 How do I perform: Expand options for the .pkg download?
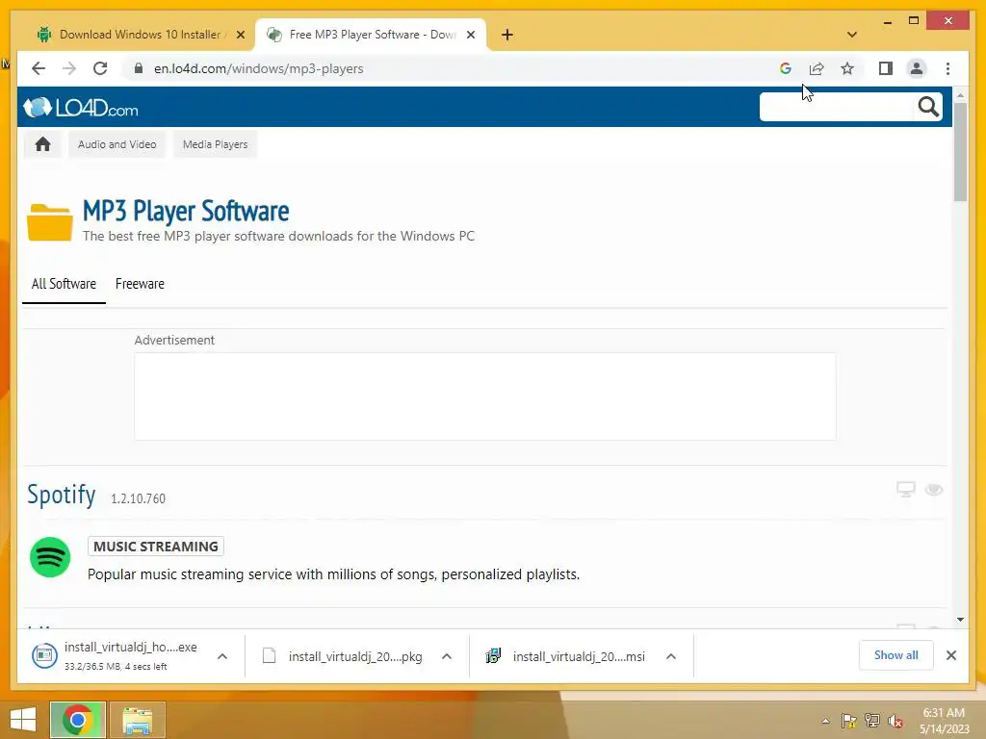pos(447,656)
